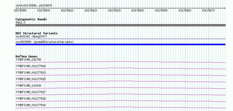Select transcript YTHDF3|NM_152758 label

pyautogui.click(x=28, y=60)
